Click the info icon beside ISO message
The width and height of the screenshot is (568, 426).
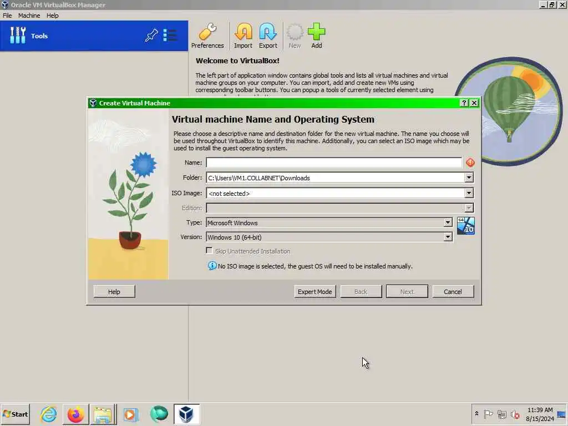click(212, 266)
